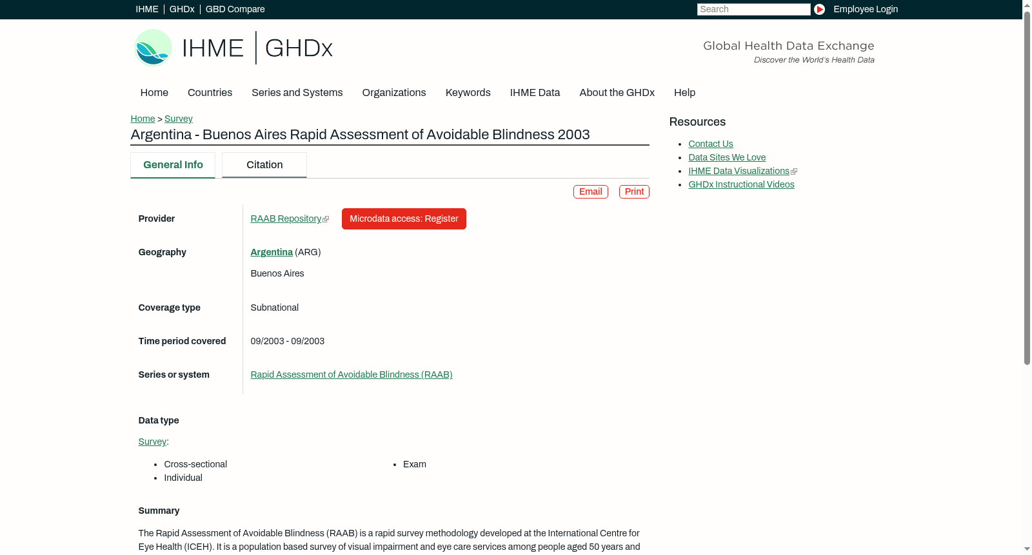
Task: Click the vertical page scrollbar thumb
Action: [x=1027, y=188]
